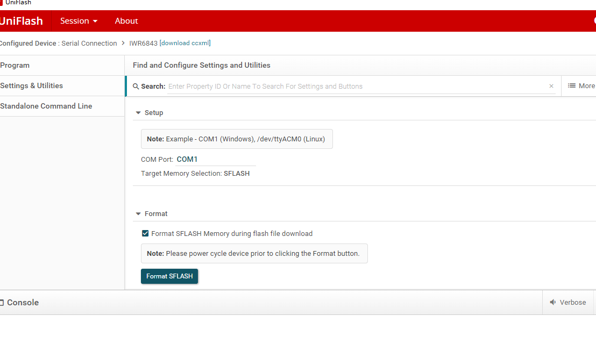This screenshot has height=344, width=596.
Task: Follow the download ccxml link
Action: (185, 43)
